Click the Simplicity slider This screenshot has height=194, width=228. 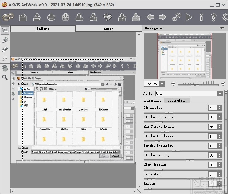tap(183, 113)
